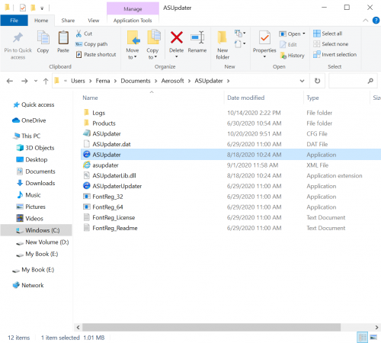Image resolution: width=381 pixels, height=343 pixels.
Task: Click Users in the address breadcrumb
Action: click(x=78, y=81)
